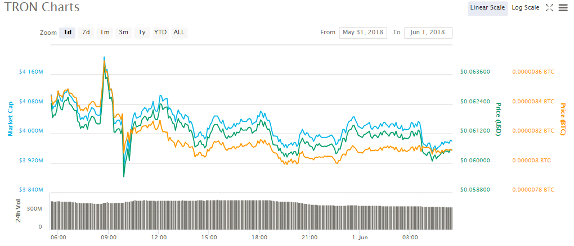Click the 24h Vol axis label
Viewport: 574px width, 246px height.
19,211
